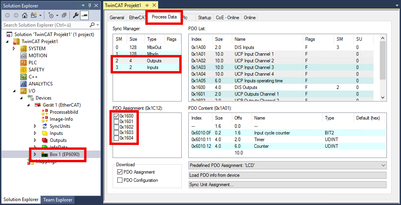Select the UCP Input Channel 3 row
401x205 pixels.
pyautogui.click(x=282, y=67)
